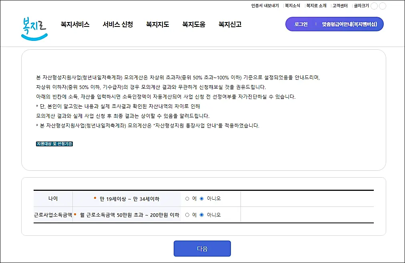Open the 복지서비스 menu

pyautogui.click(x=75, y=24)
